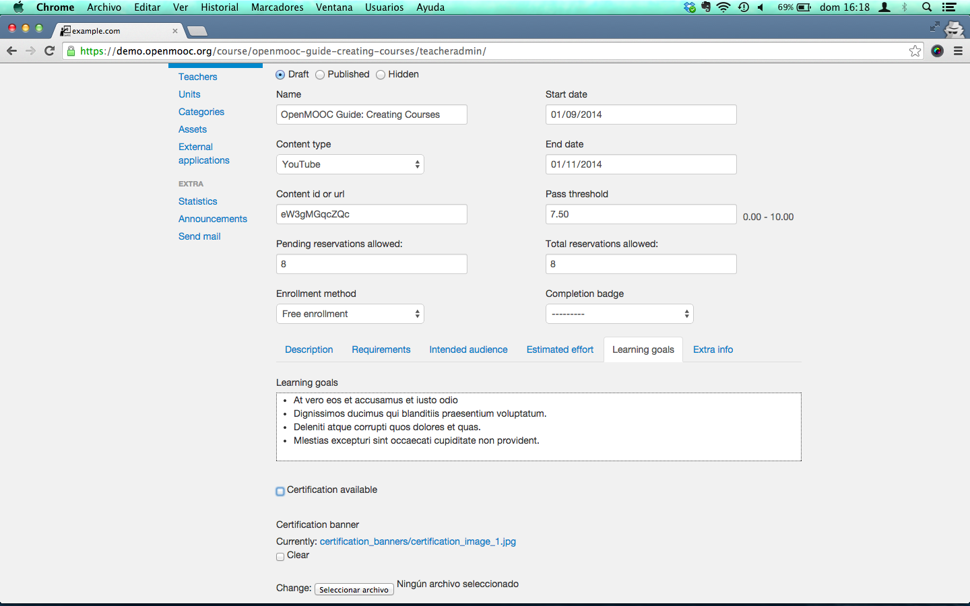Open the Historial menu

point(220,7)
